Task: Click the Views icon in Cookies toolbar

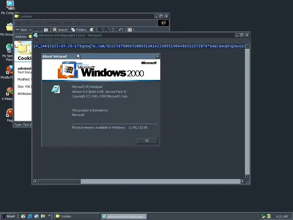Action: pyautogui.click(x=130, y=30)
